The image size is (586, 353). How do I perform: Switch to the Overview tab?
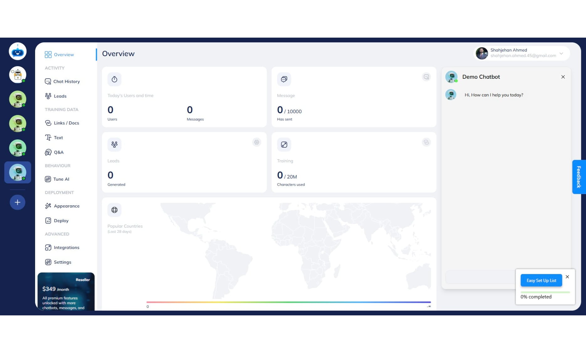pos(63,55)
